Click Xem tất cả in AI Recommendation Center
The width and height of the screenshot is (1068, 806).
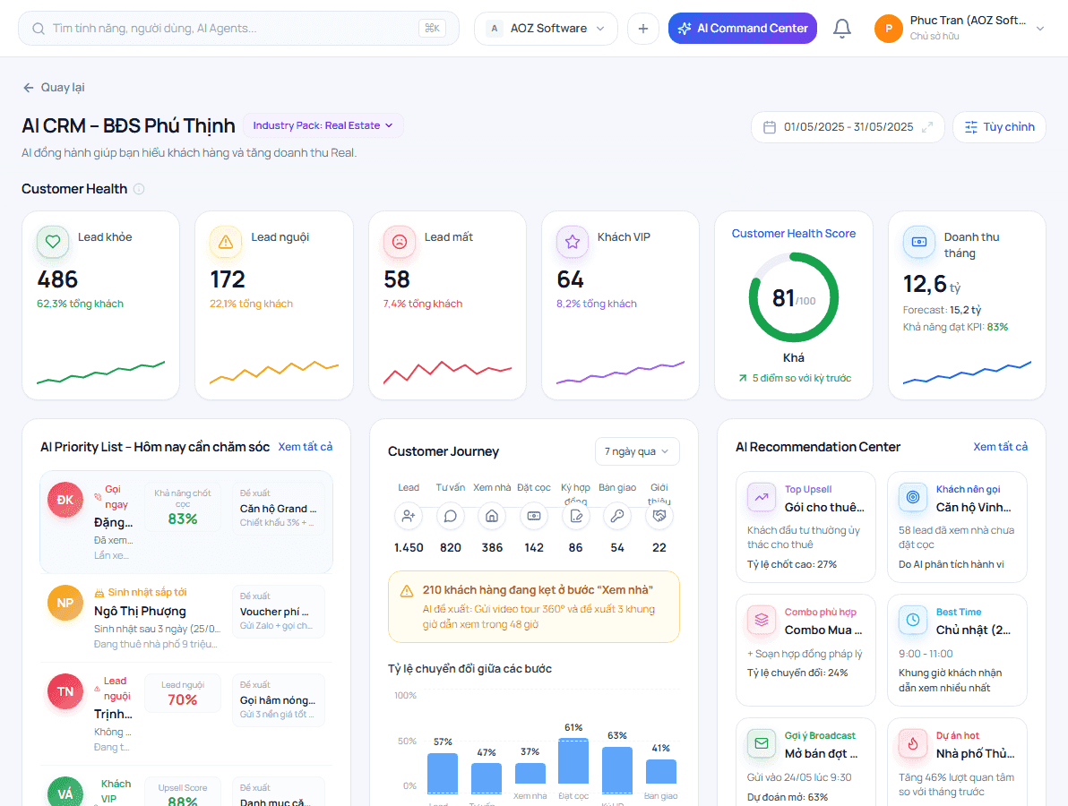tap(1001, 447)
